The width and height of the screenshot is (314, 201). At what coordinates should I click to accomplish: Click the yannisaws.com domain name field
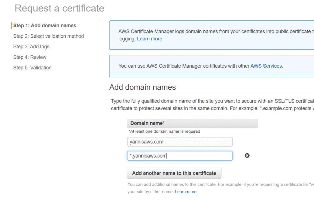(x=180, y=142)
